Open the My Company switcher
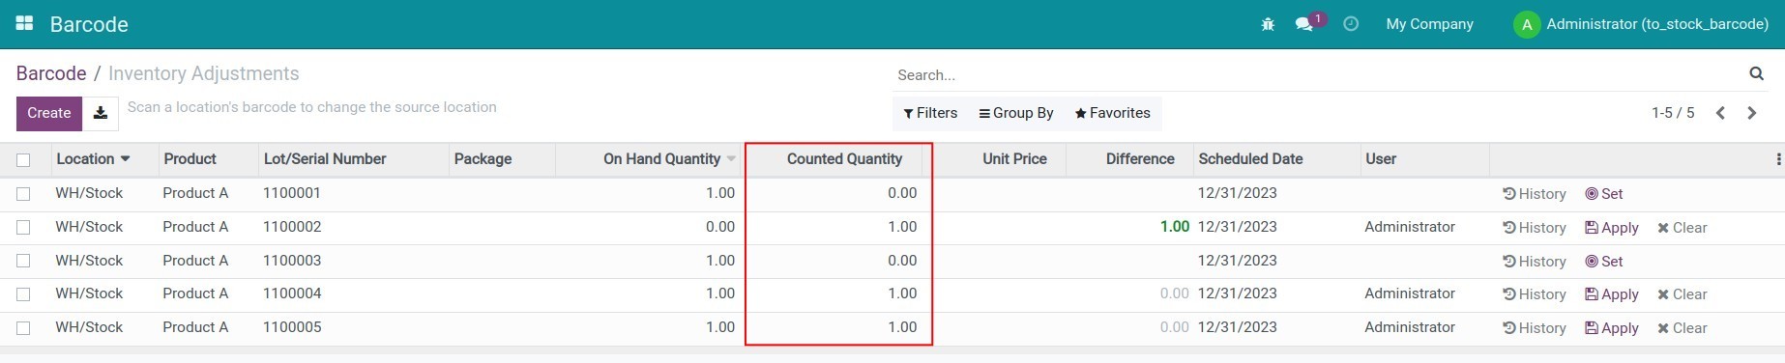Viewport: 1785px width, 363px height. tap(1429, 24)
